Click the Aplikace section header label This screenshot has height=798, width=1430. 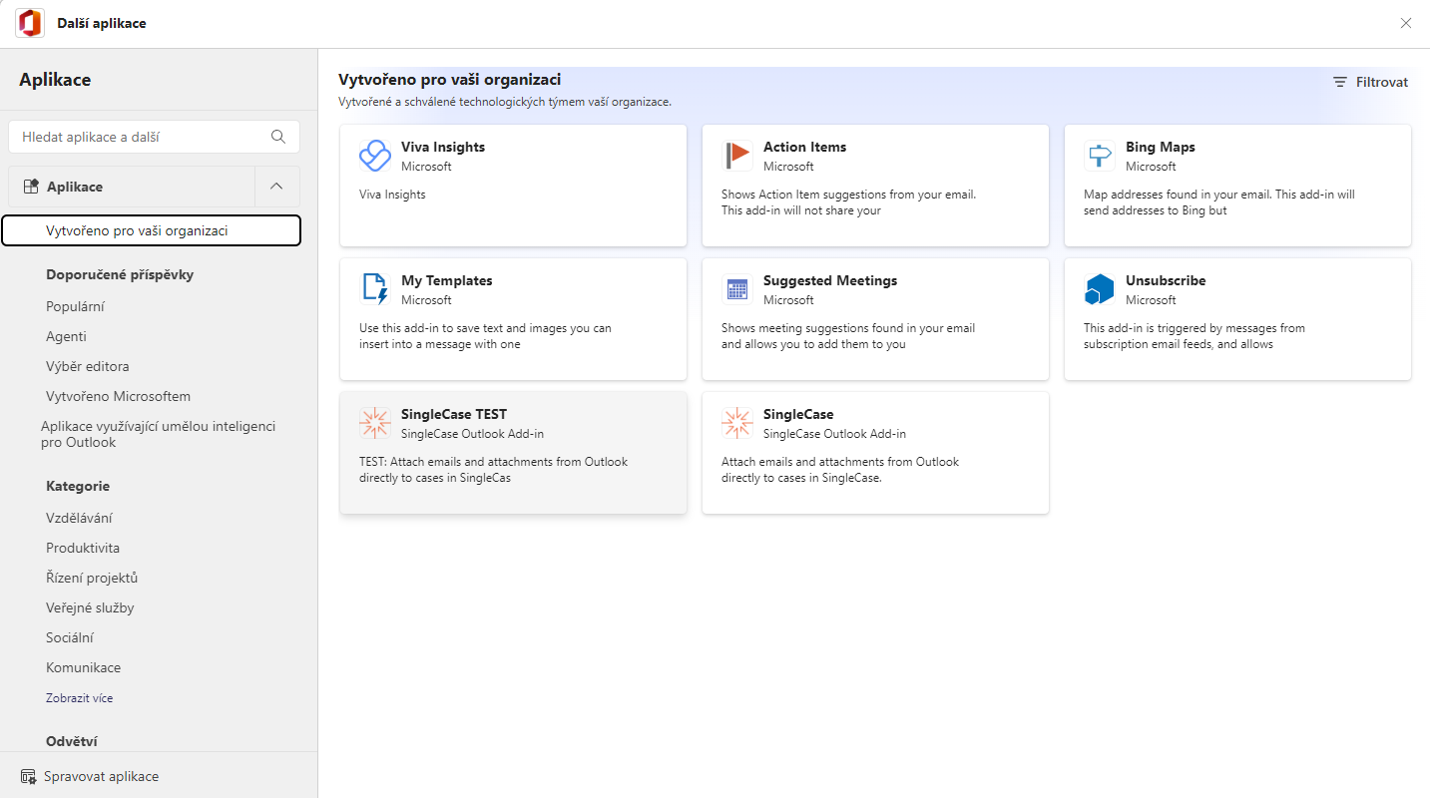pyautogui.click(x=75, y=187)
